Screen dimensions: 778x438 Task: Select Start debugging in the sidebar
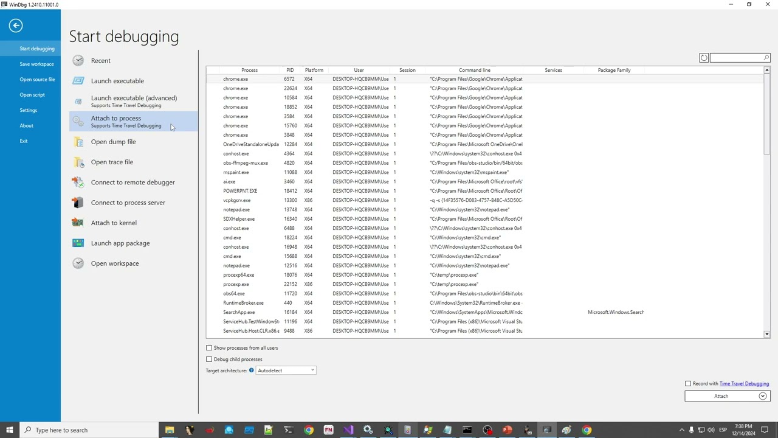[30, 49]
